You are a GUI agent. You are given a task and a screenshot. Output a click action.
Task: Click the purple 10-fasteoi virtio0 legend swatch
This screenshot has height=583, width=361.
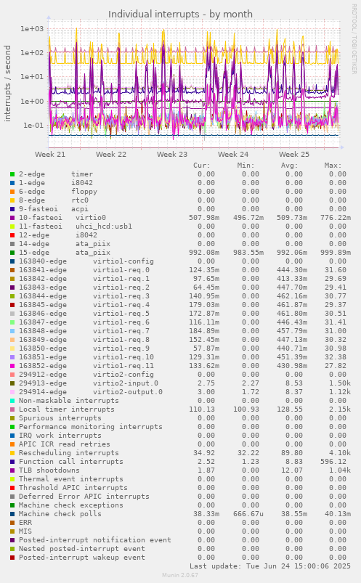[x=12, y=218]
